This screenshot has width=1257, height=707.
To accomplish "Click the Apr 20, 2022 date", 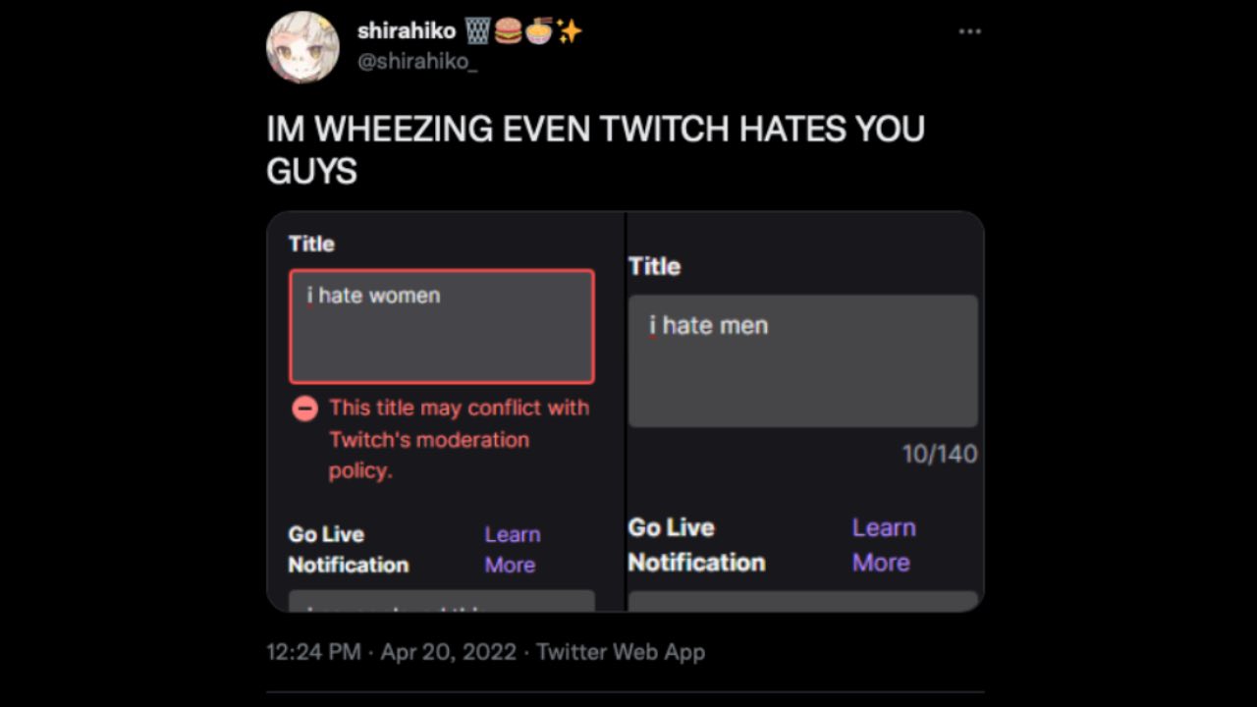I will coord(448,651).
